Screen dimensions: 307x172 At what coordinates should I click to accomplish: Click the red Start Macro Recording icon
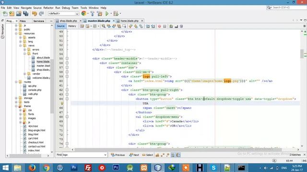[x=159, y=26]
